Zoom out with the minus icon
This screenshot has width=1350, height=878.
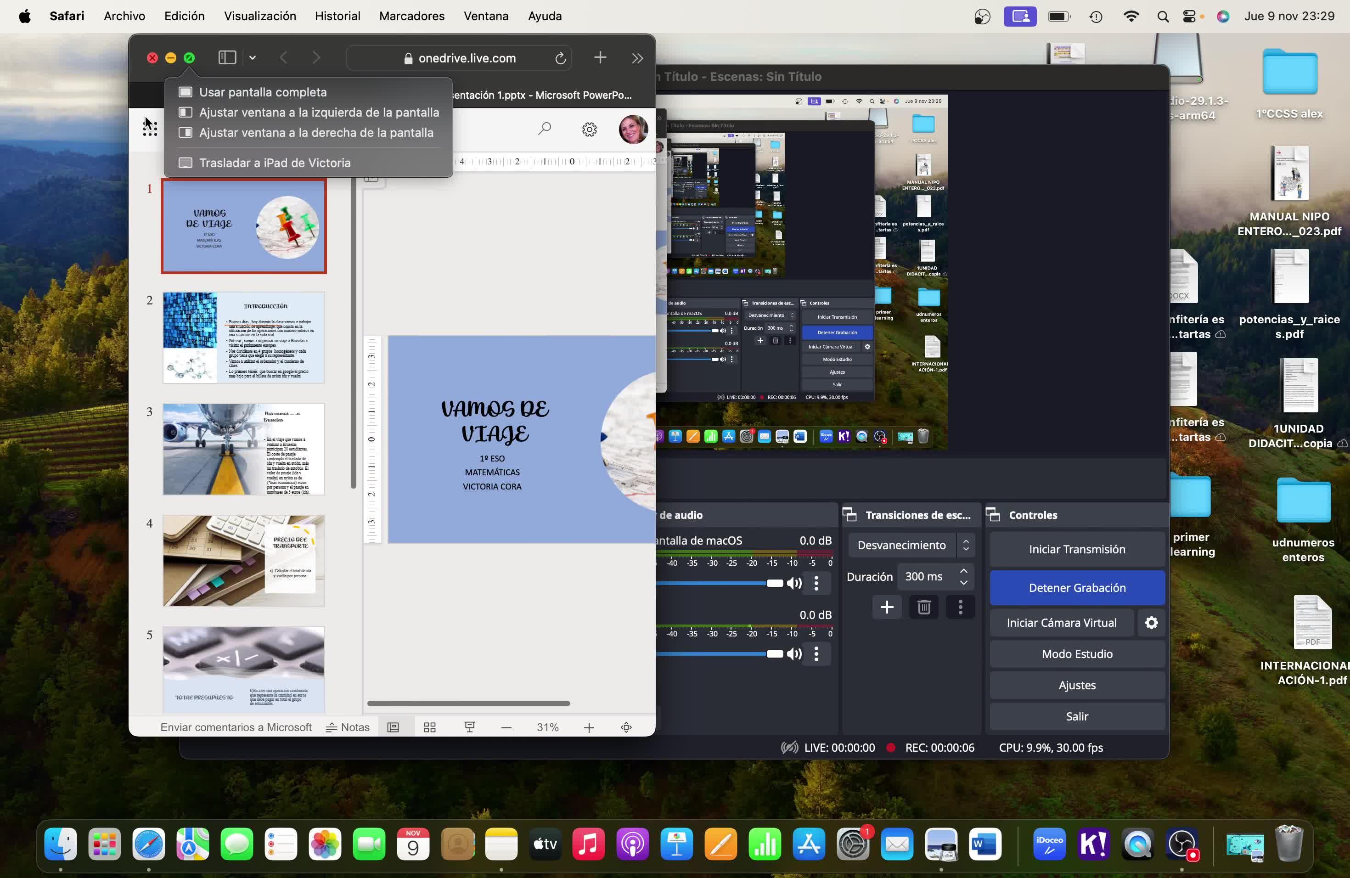tap(506, 728)
